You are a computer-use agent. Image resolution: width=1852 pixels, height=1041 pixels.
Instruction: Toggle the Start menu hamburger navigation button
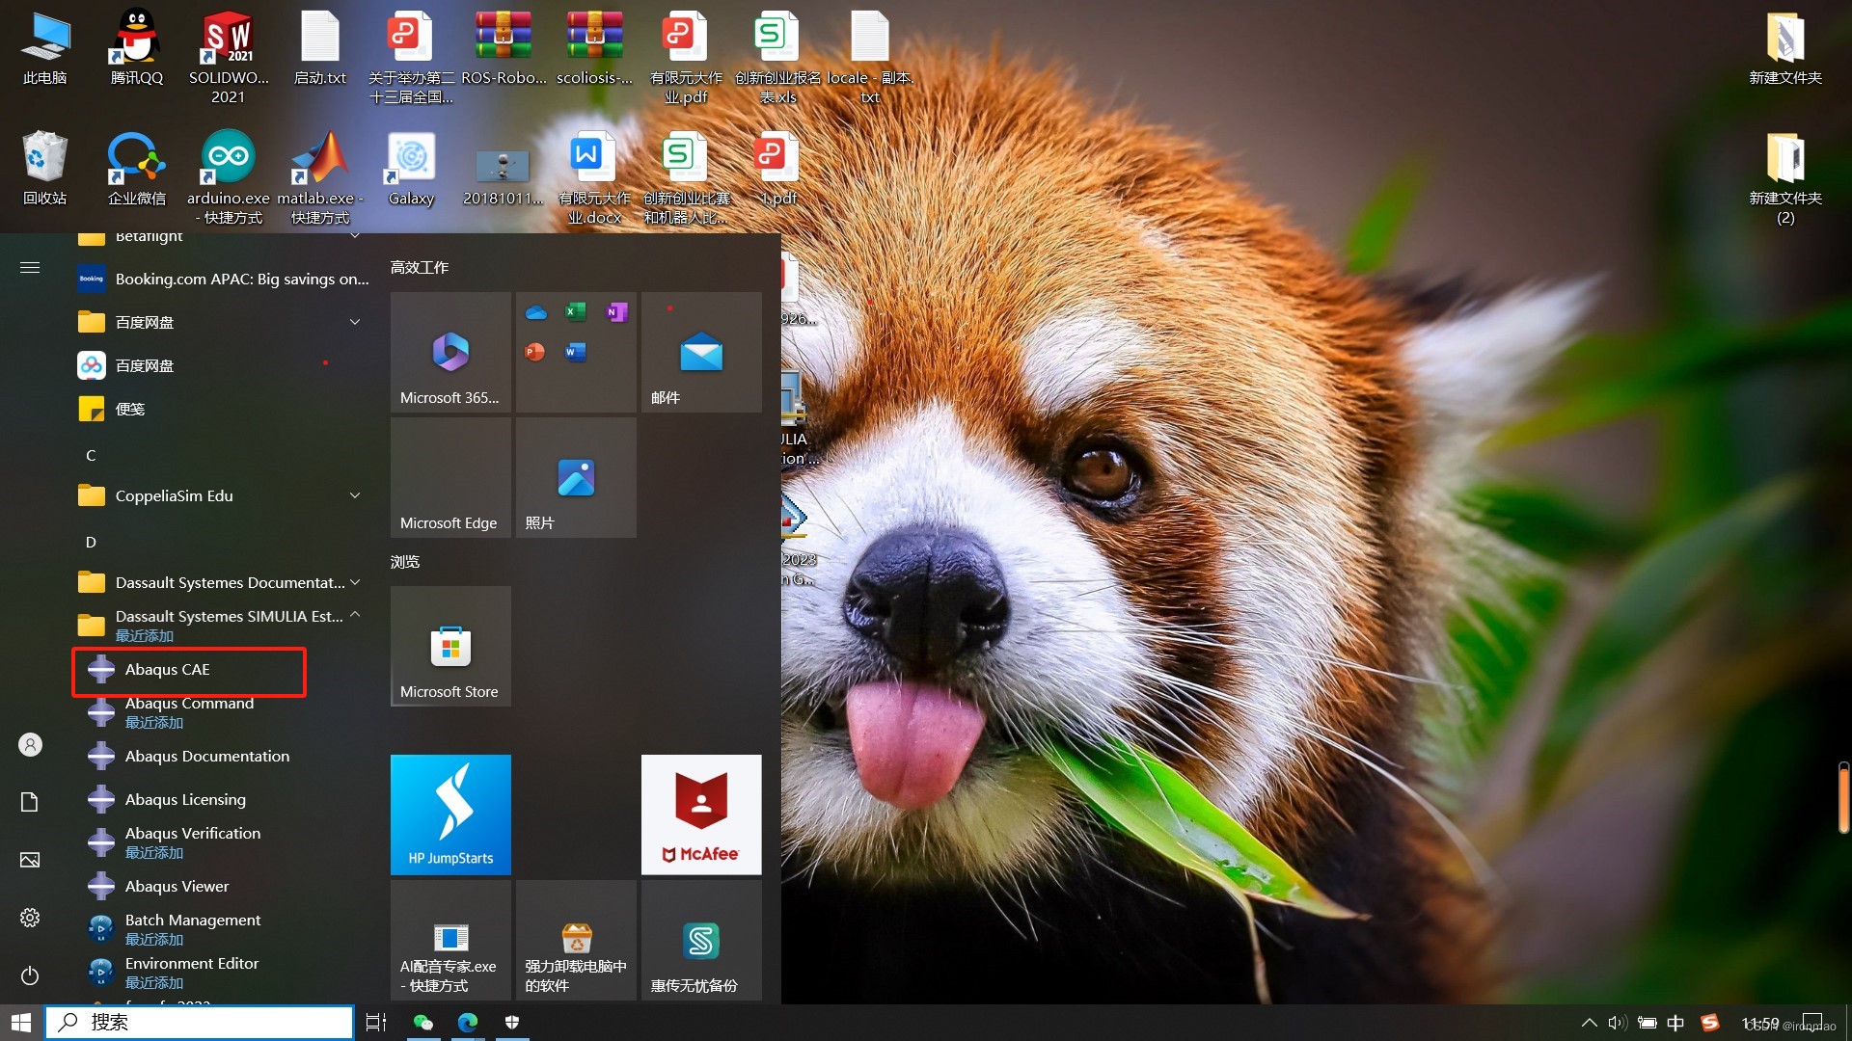tap(30, 267)
